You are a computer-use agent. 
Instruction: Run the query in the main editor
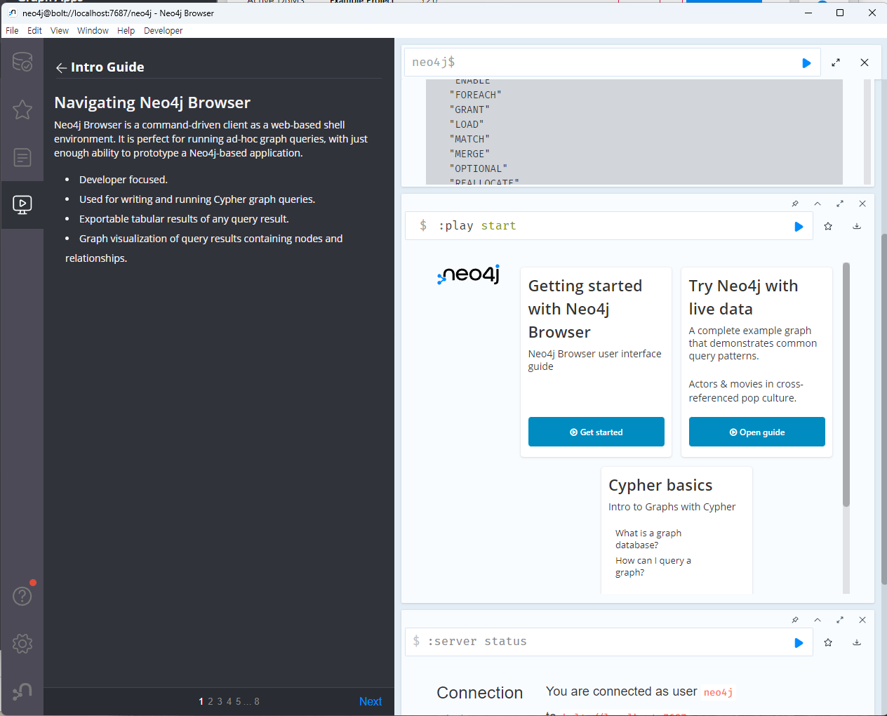coord(806,63)
